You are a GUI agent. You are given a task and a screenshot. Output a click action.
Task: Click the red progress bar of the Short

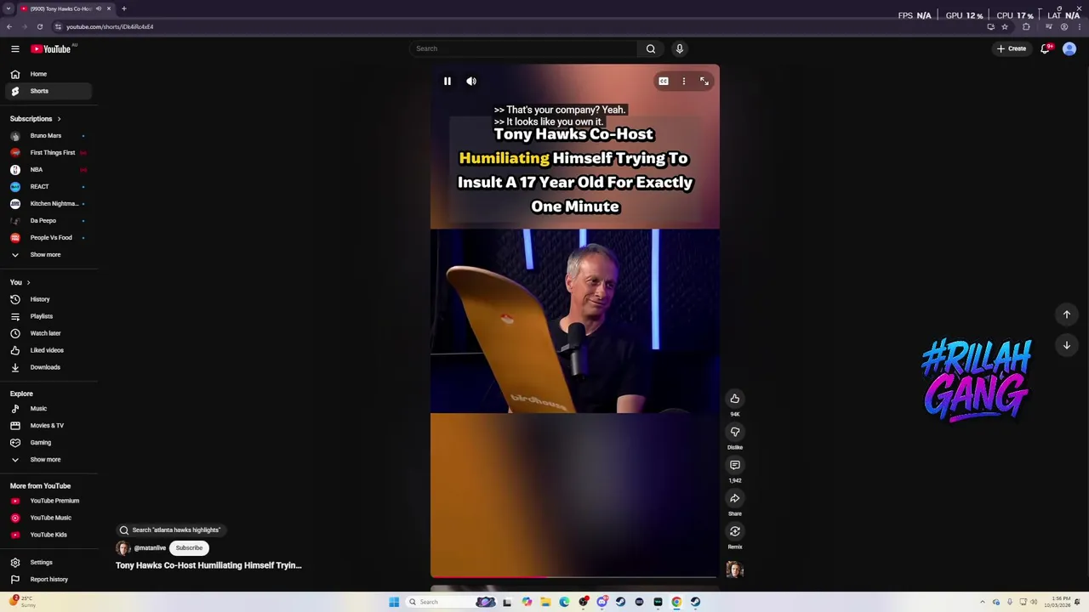point(574,576)
